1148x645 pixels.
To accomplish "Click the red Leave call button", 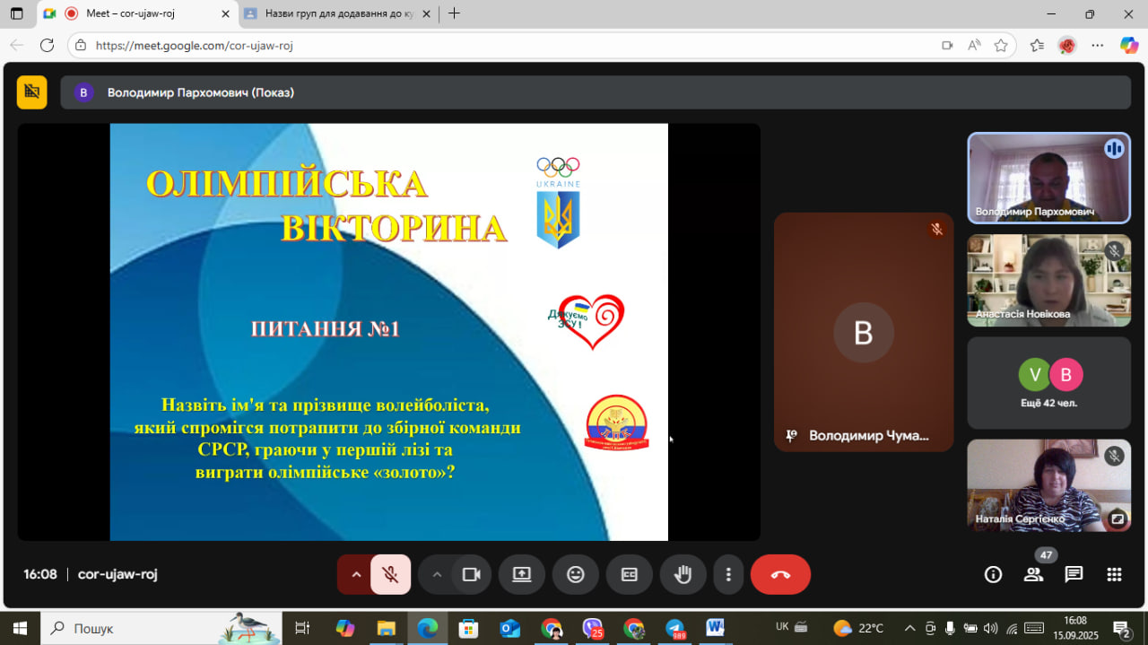I will pyautogui.click(x=779, y=575).
